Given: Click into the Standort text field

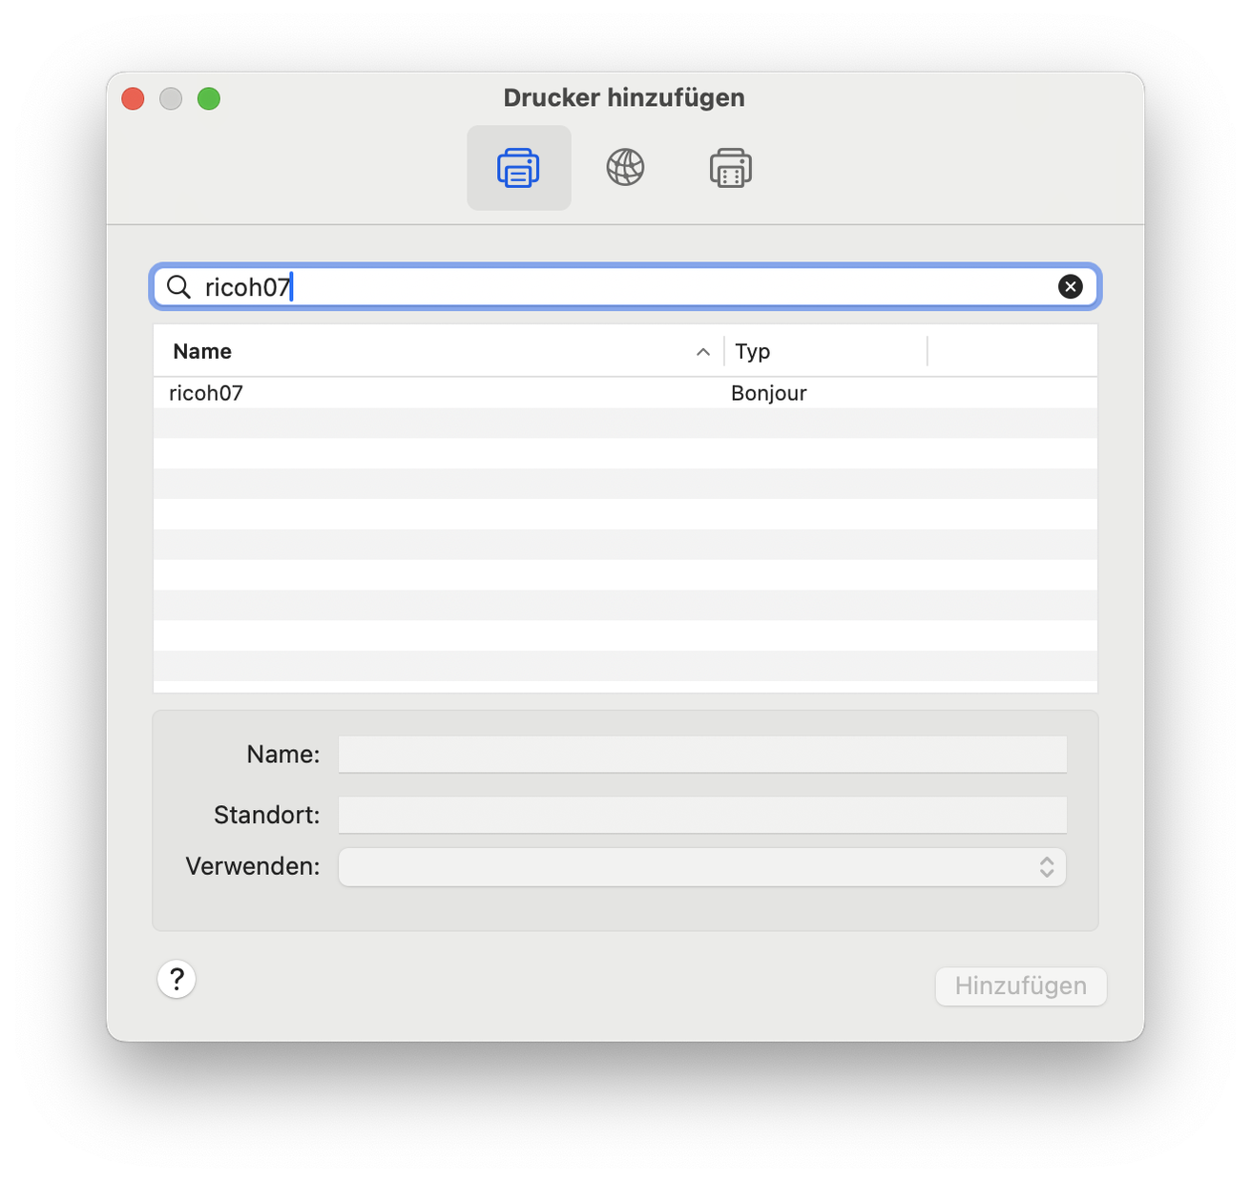Looking at the screenshot, I should (x=702, y=816).
